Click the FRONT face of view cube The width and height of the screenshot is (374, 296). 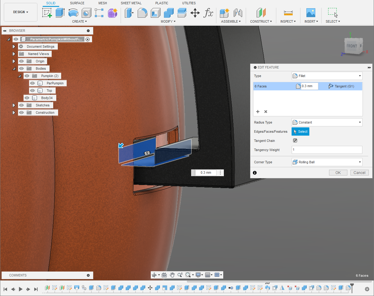pyautogui.click(x=352, y=46)
